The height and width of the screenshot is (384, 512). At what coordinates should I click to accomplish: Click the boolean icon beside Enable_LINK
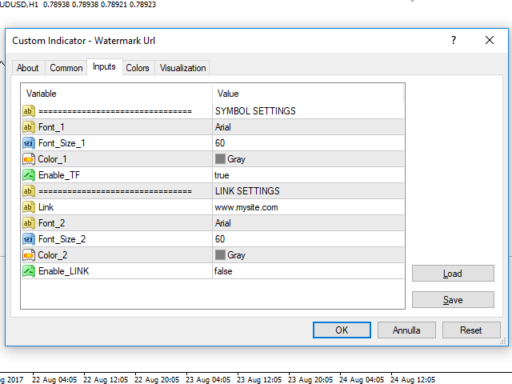point(29,271)
